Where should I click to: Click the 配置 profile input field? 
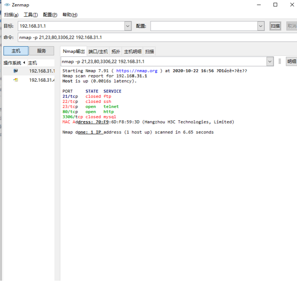tap(204, 26)
